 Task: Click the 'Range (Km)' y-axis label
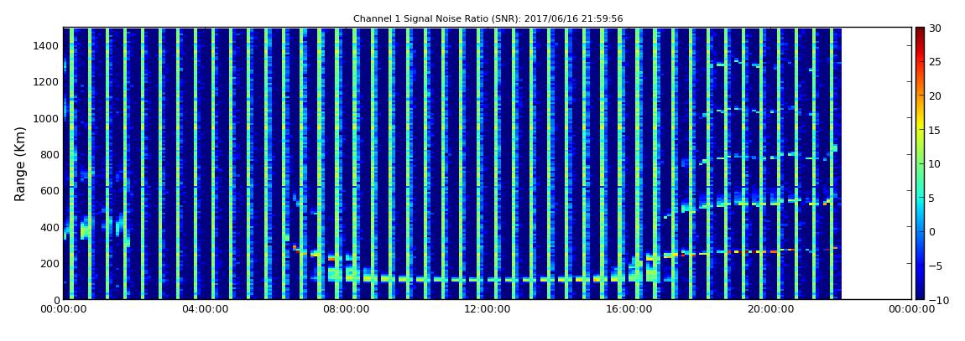pos(20,164)
